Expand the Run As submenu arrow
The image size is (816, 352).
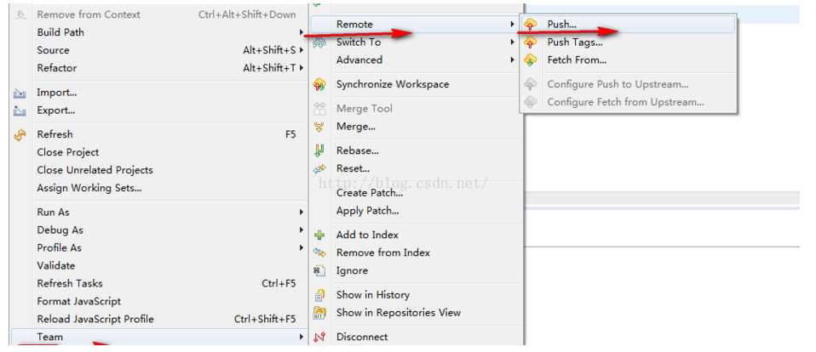tap(301, 212)
